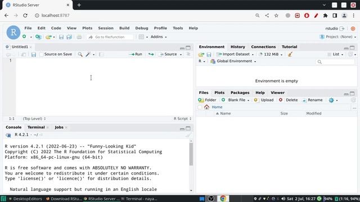Focus the Environment search box

335,62
